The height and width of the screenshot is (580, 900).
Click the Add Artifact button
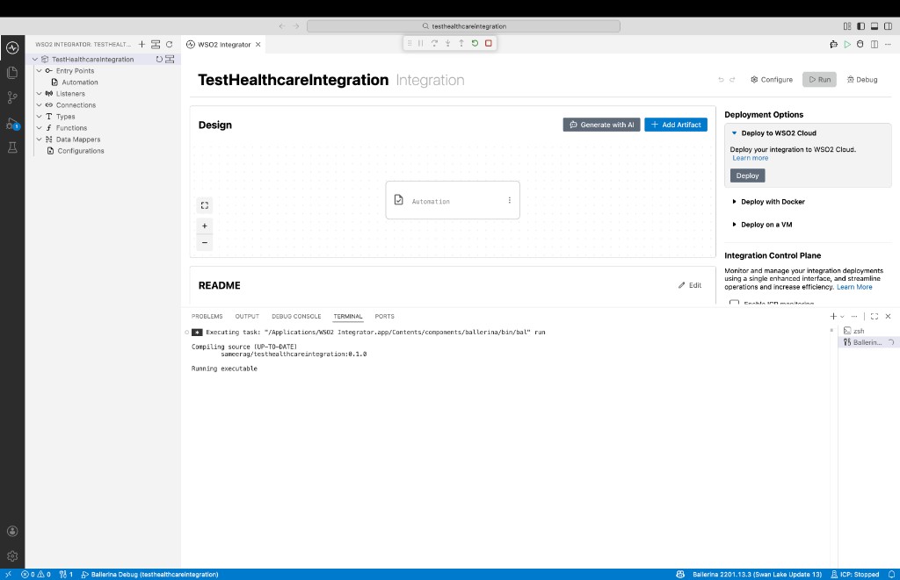point(676,125)
